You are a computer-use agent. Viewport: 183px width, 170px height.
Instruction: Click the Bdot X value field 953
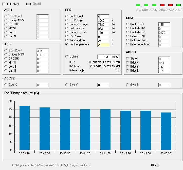[x=164, y=63]
